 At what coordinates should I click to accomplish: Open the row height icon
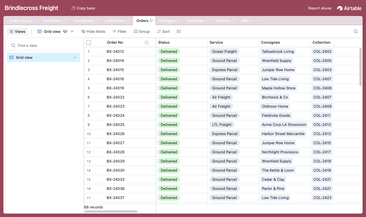(x=179, y=31)
